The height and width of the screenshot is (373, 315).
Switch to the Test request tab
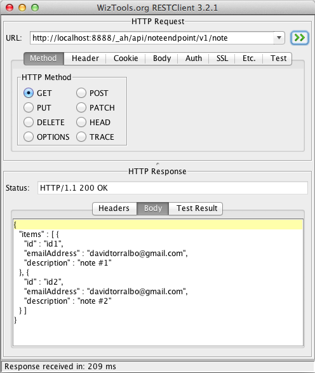pos(278,58)
